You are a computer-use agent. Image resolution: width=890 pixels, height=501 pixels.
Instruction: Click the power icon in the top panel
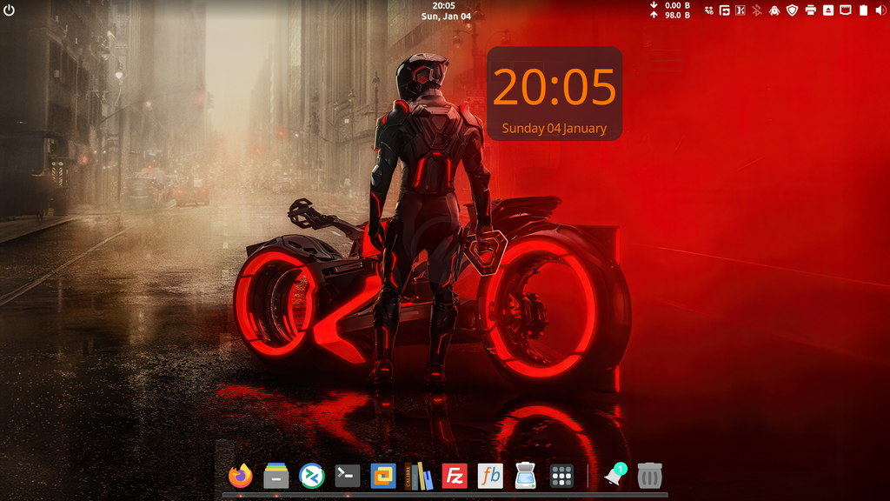[x=9, y=10]
